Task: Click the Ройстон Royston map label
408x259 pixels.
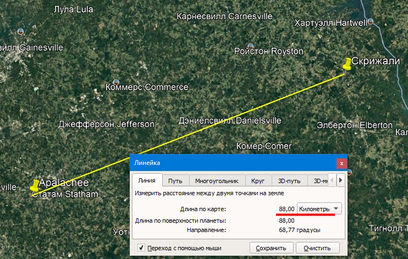Action: (x=268, y=51)
